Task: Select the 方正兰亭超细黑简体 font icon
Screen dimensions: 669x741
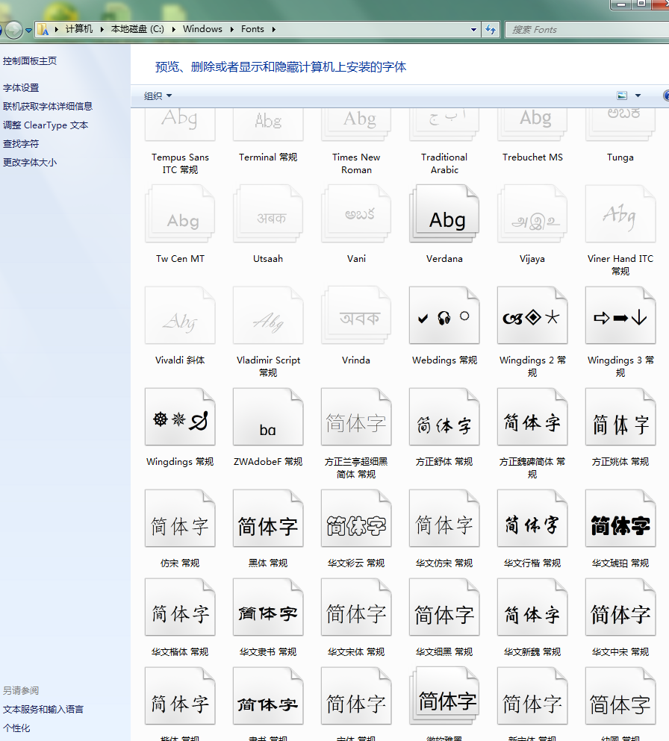Action: (x=356, y=417)
